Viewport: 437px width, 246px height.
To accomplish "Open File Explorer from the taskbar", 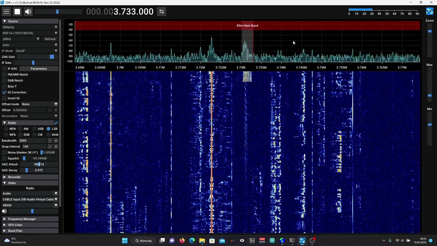I will point(202,241).
